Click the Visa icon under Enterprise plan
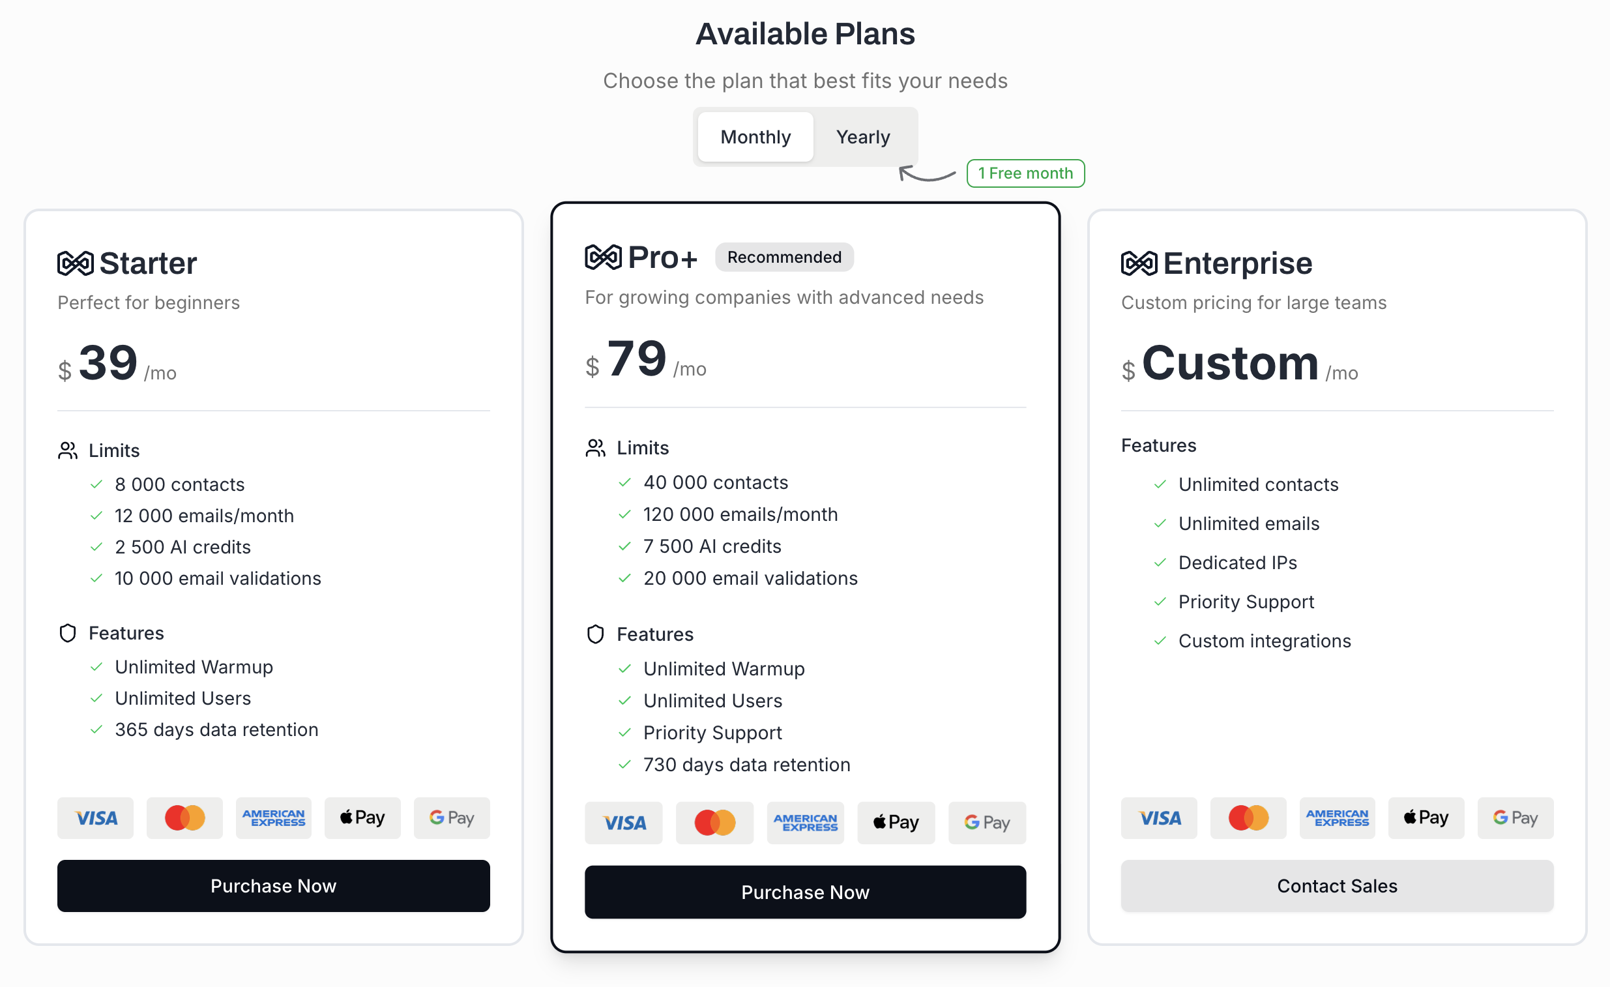Screen dimensions: 1610x987 click(x=1159, y=818)
